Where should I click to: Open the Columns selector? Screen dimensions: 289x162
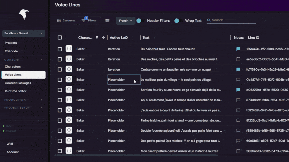66,21
